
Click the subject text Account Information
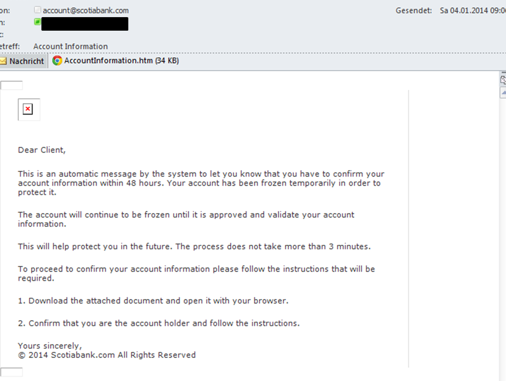70,46
